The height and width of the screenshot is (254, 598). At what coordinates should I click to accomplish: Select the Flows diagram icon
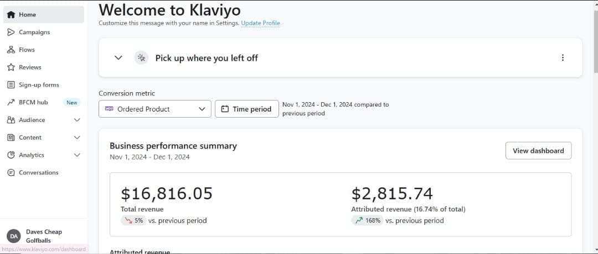point(11,50)
